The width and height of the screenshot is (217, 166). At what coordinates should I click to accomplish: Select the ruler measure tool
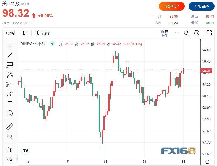[10, 126]
